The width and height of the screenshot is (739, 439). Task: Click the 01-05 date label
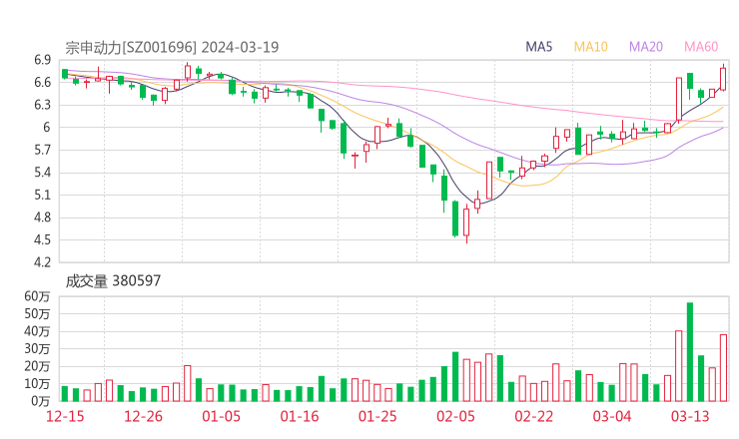pos(221,416)
